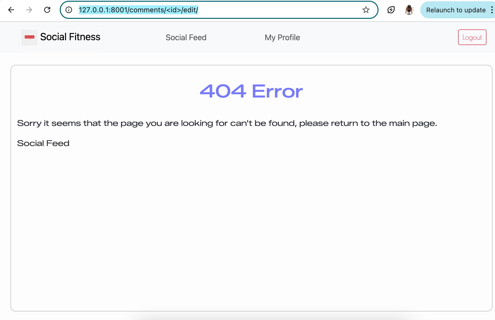Click the highlighted URL text
495x320 pixels.
point(138,10)
